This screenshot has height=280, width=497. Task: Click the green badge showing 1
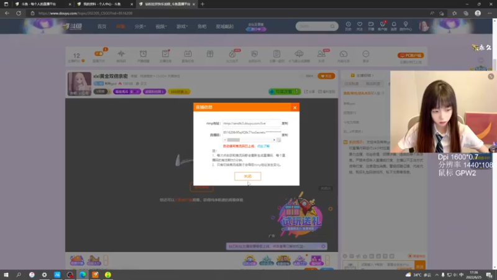pyautogui.click(x=285, y=91)
